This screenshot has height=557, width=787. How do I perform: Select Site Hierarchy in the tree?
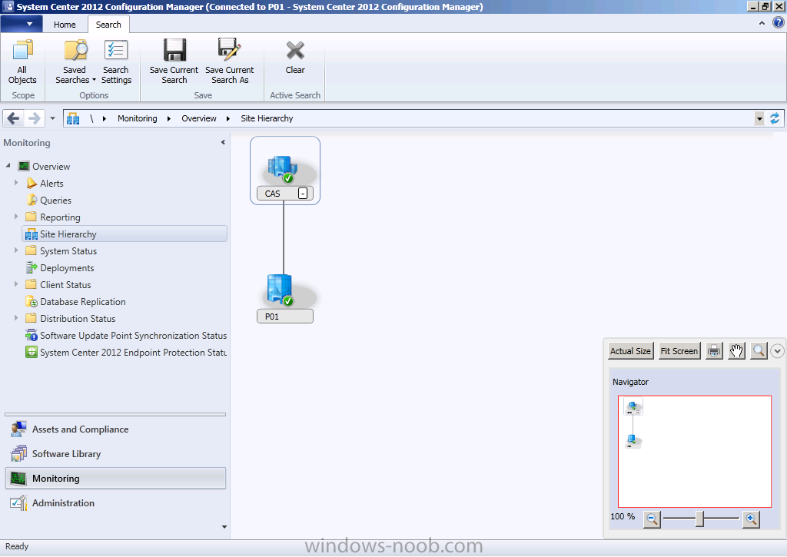coord(125,234)
